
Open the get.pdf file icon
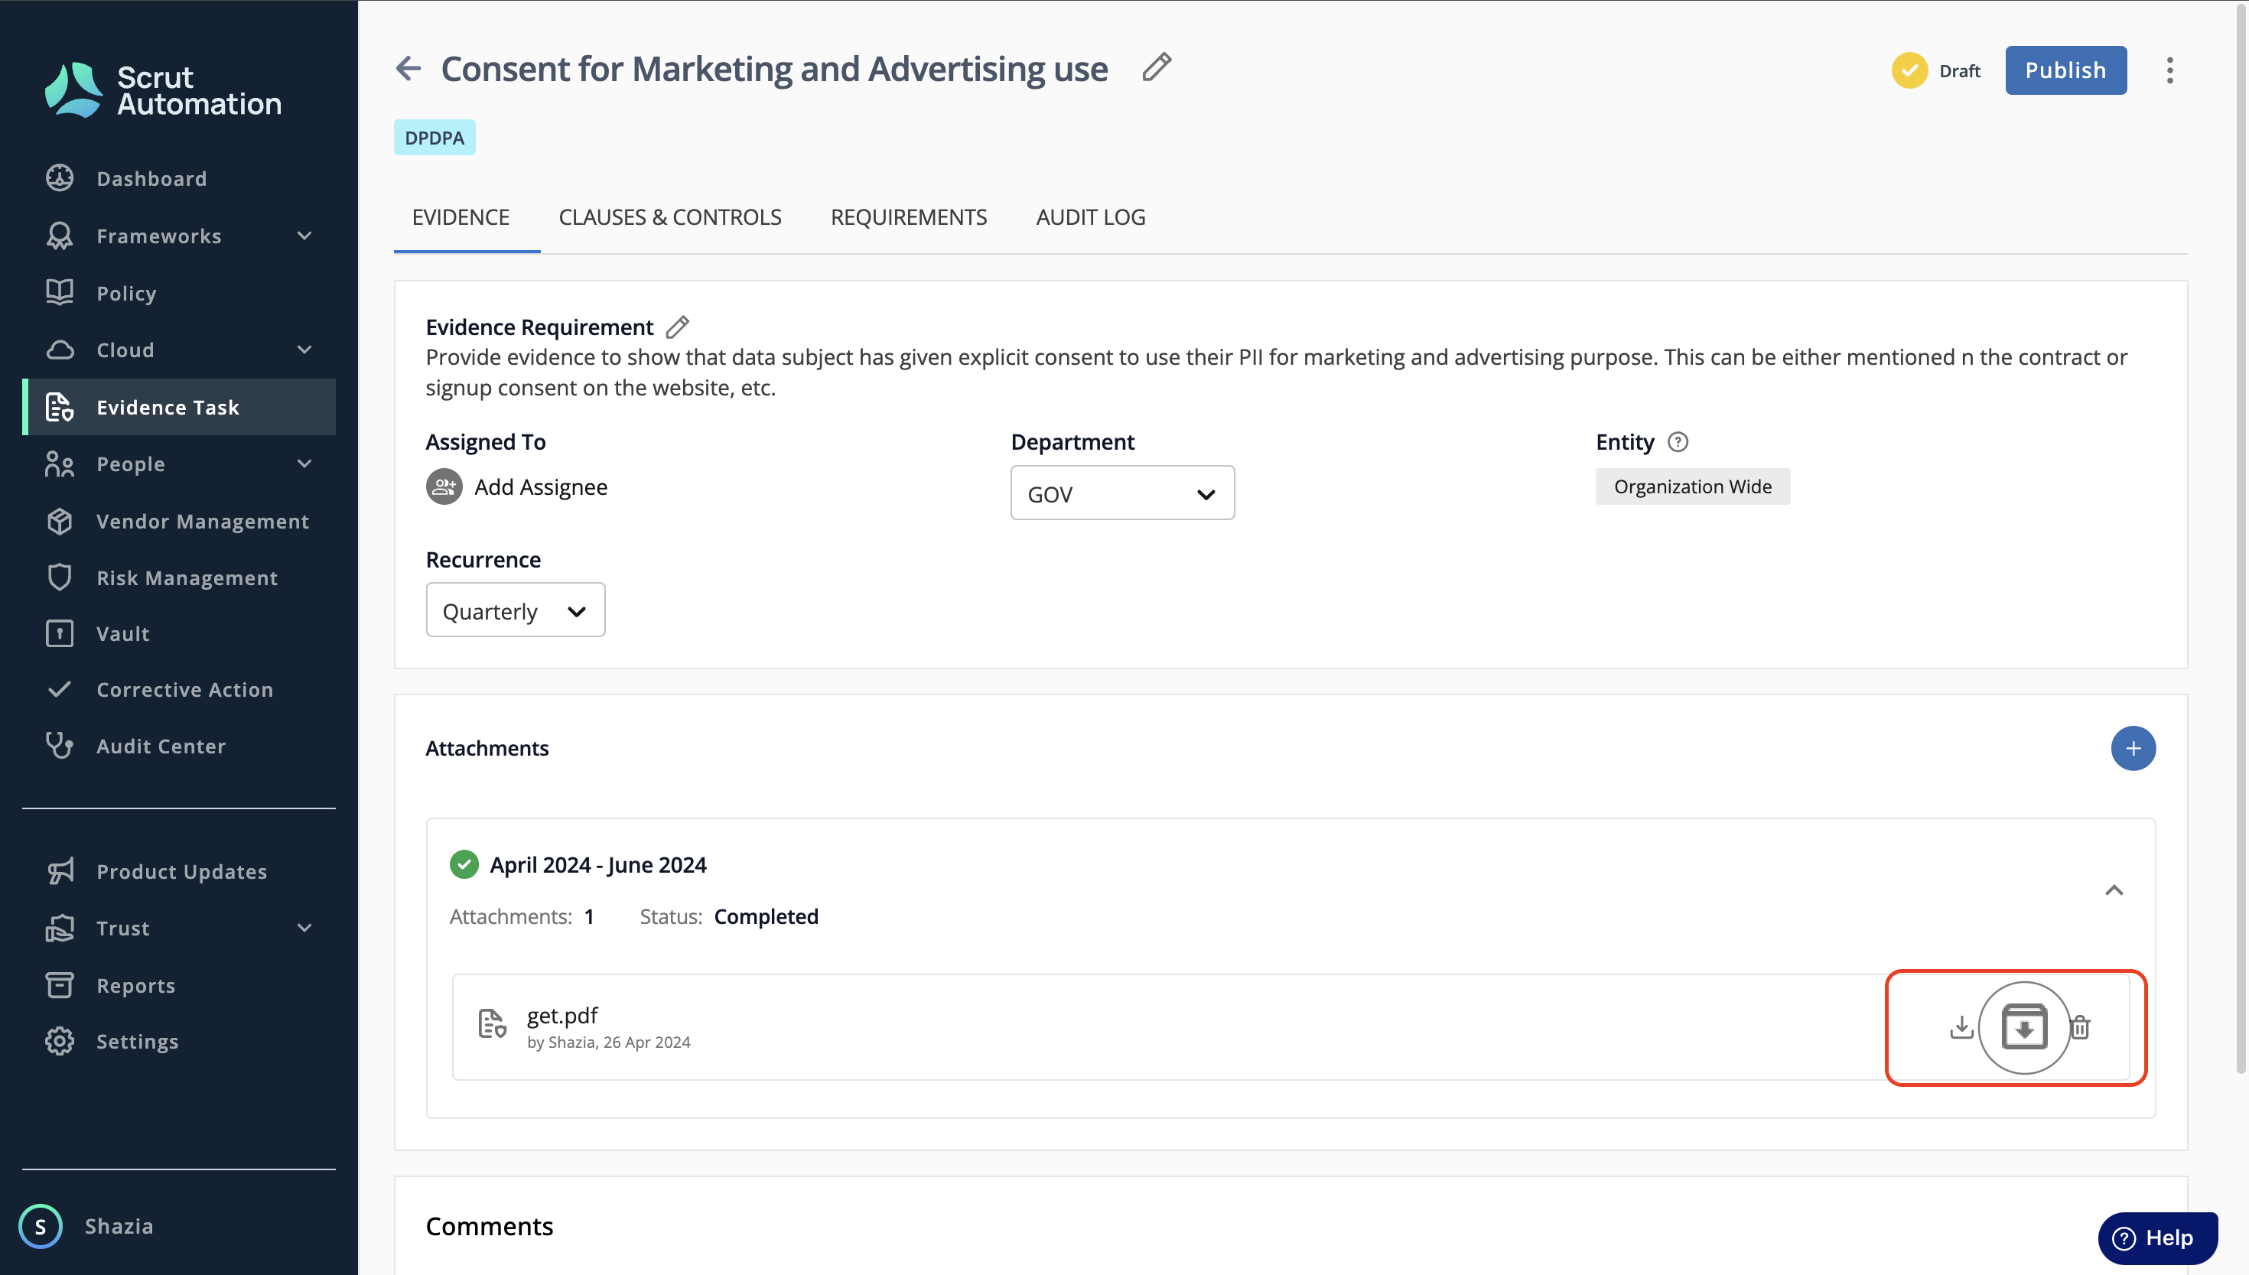[492, 1023]
